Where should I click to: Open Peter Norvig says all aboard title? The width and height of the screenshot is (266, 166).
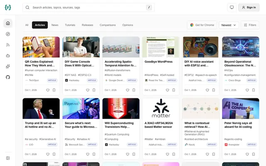coord(238,125)
